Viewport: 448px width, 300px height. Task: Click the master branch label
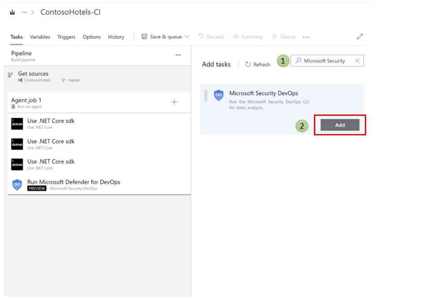71,80
